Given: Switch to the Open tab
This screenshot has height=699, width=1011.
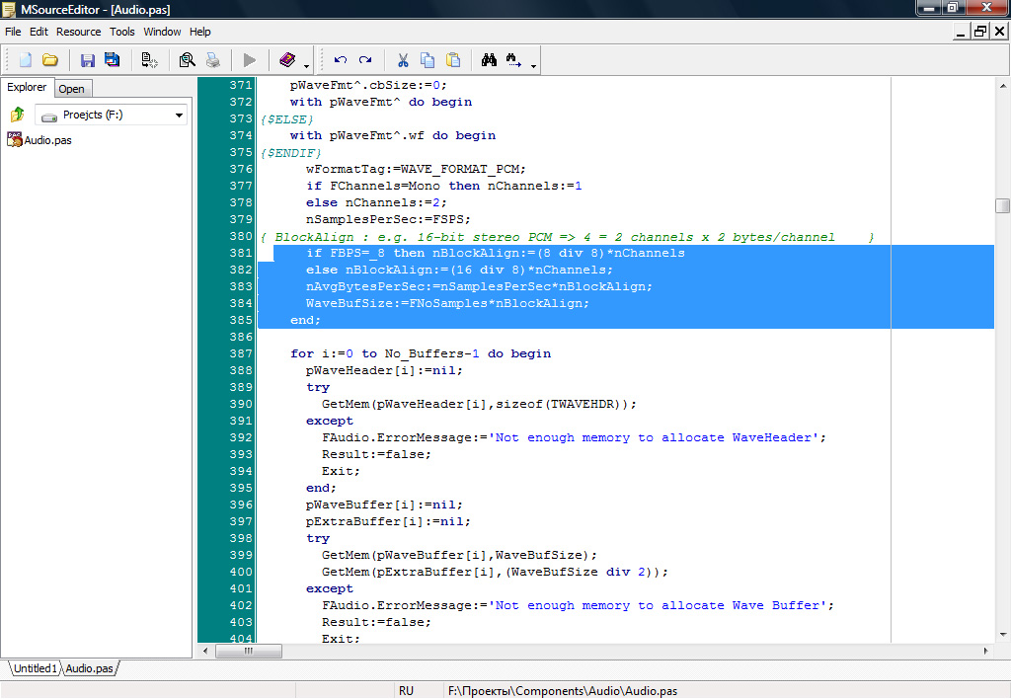Looking at the screenshot, I should click(x=71, y=88).
